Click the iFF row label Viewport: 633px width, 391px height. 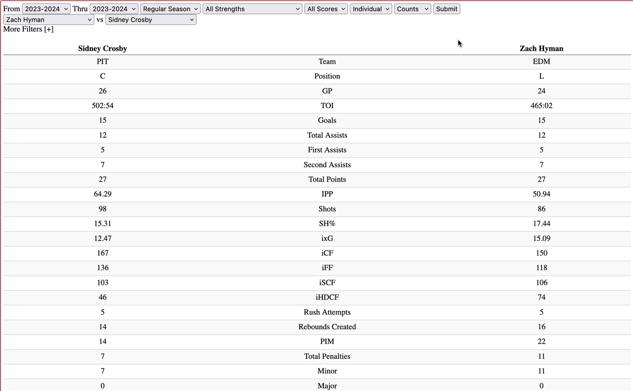tap(327, 268)
